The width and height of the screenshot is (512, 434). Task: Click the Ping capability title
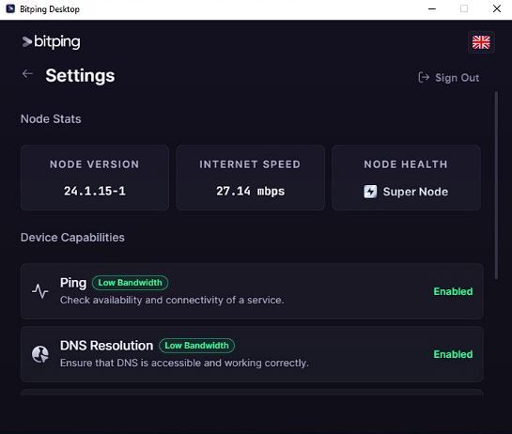click(x=73, y=283)
